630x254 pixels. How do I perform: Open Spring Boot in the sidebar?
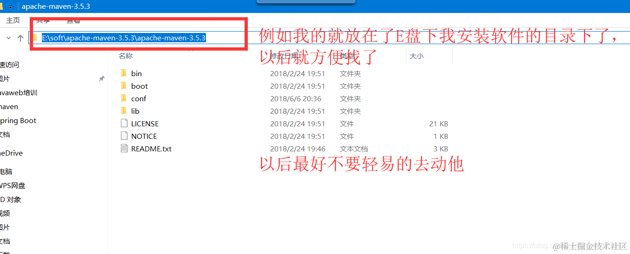(x=18, y=121)
